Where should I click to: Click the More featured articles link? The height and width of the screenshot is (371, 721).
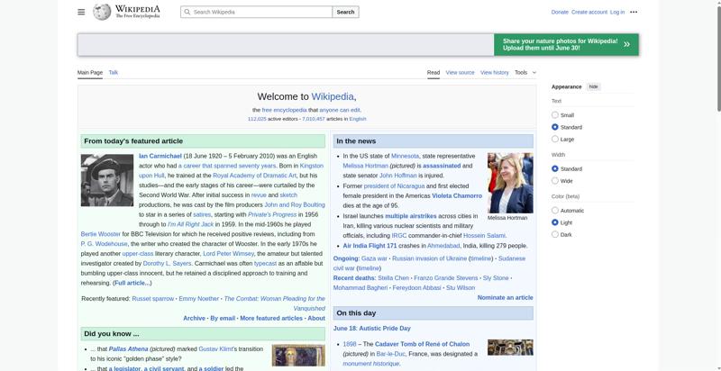271,318
